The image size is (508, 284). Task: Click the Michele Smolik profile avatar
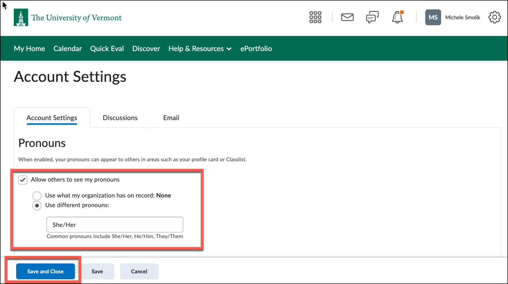pyautogui.click(x=433, y=17)
